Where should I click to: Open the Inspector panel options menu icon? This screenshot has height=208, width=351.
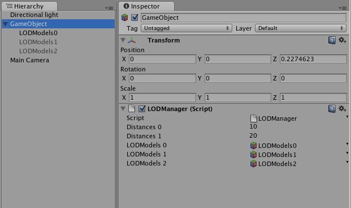coord(343,8)
